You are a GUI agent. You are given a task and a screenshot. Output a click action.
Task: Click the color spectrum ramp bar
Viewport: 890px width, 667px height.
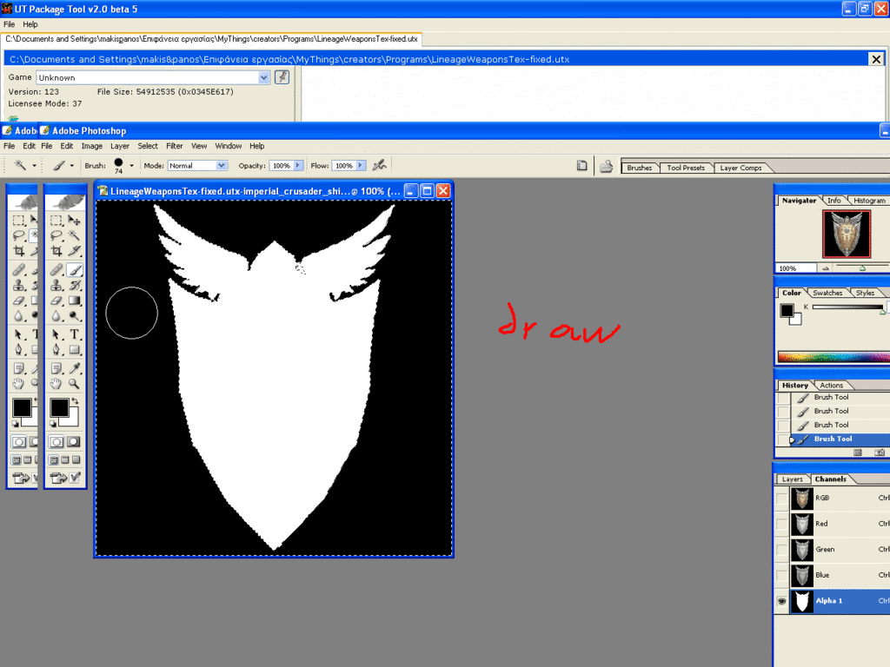[x=833, y=357]
